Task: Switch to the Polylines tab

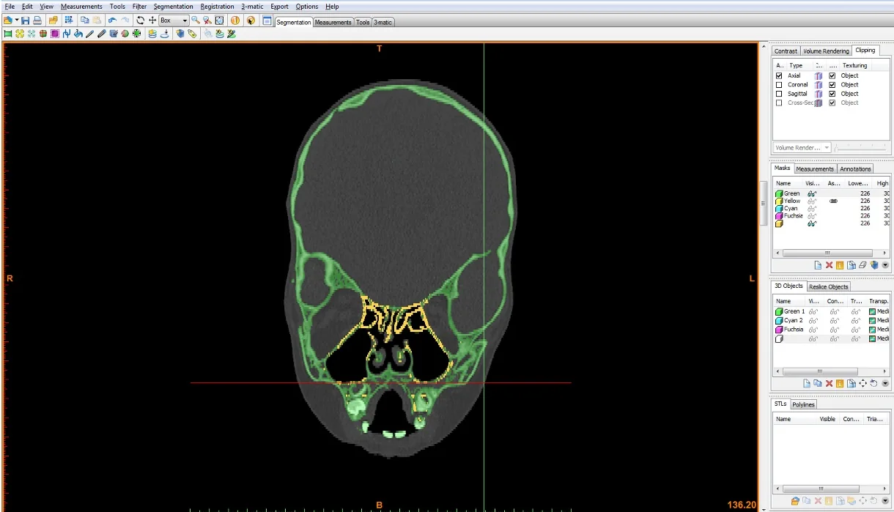Action: (803, 404)
